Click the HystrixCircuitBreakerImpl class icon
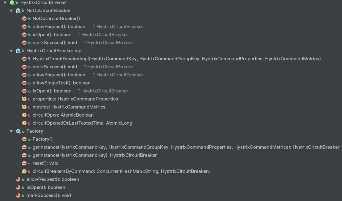Viewport: 342px width, 201px height. tap(18, 51)
